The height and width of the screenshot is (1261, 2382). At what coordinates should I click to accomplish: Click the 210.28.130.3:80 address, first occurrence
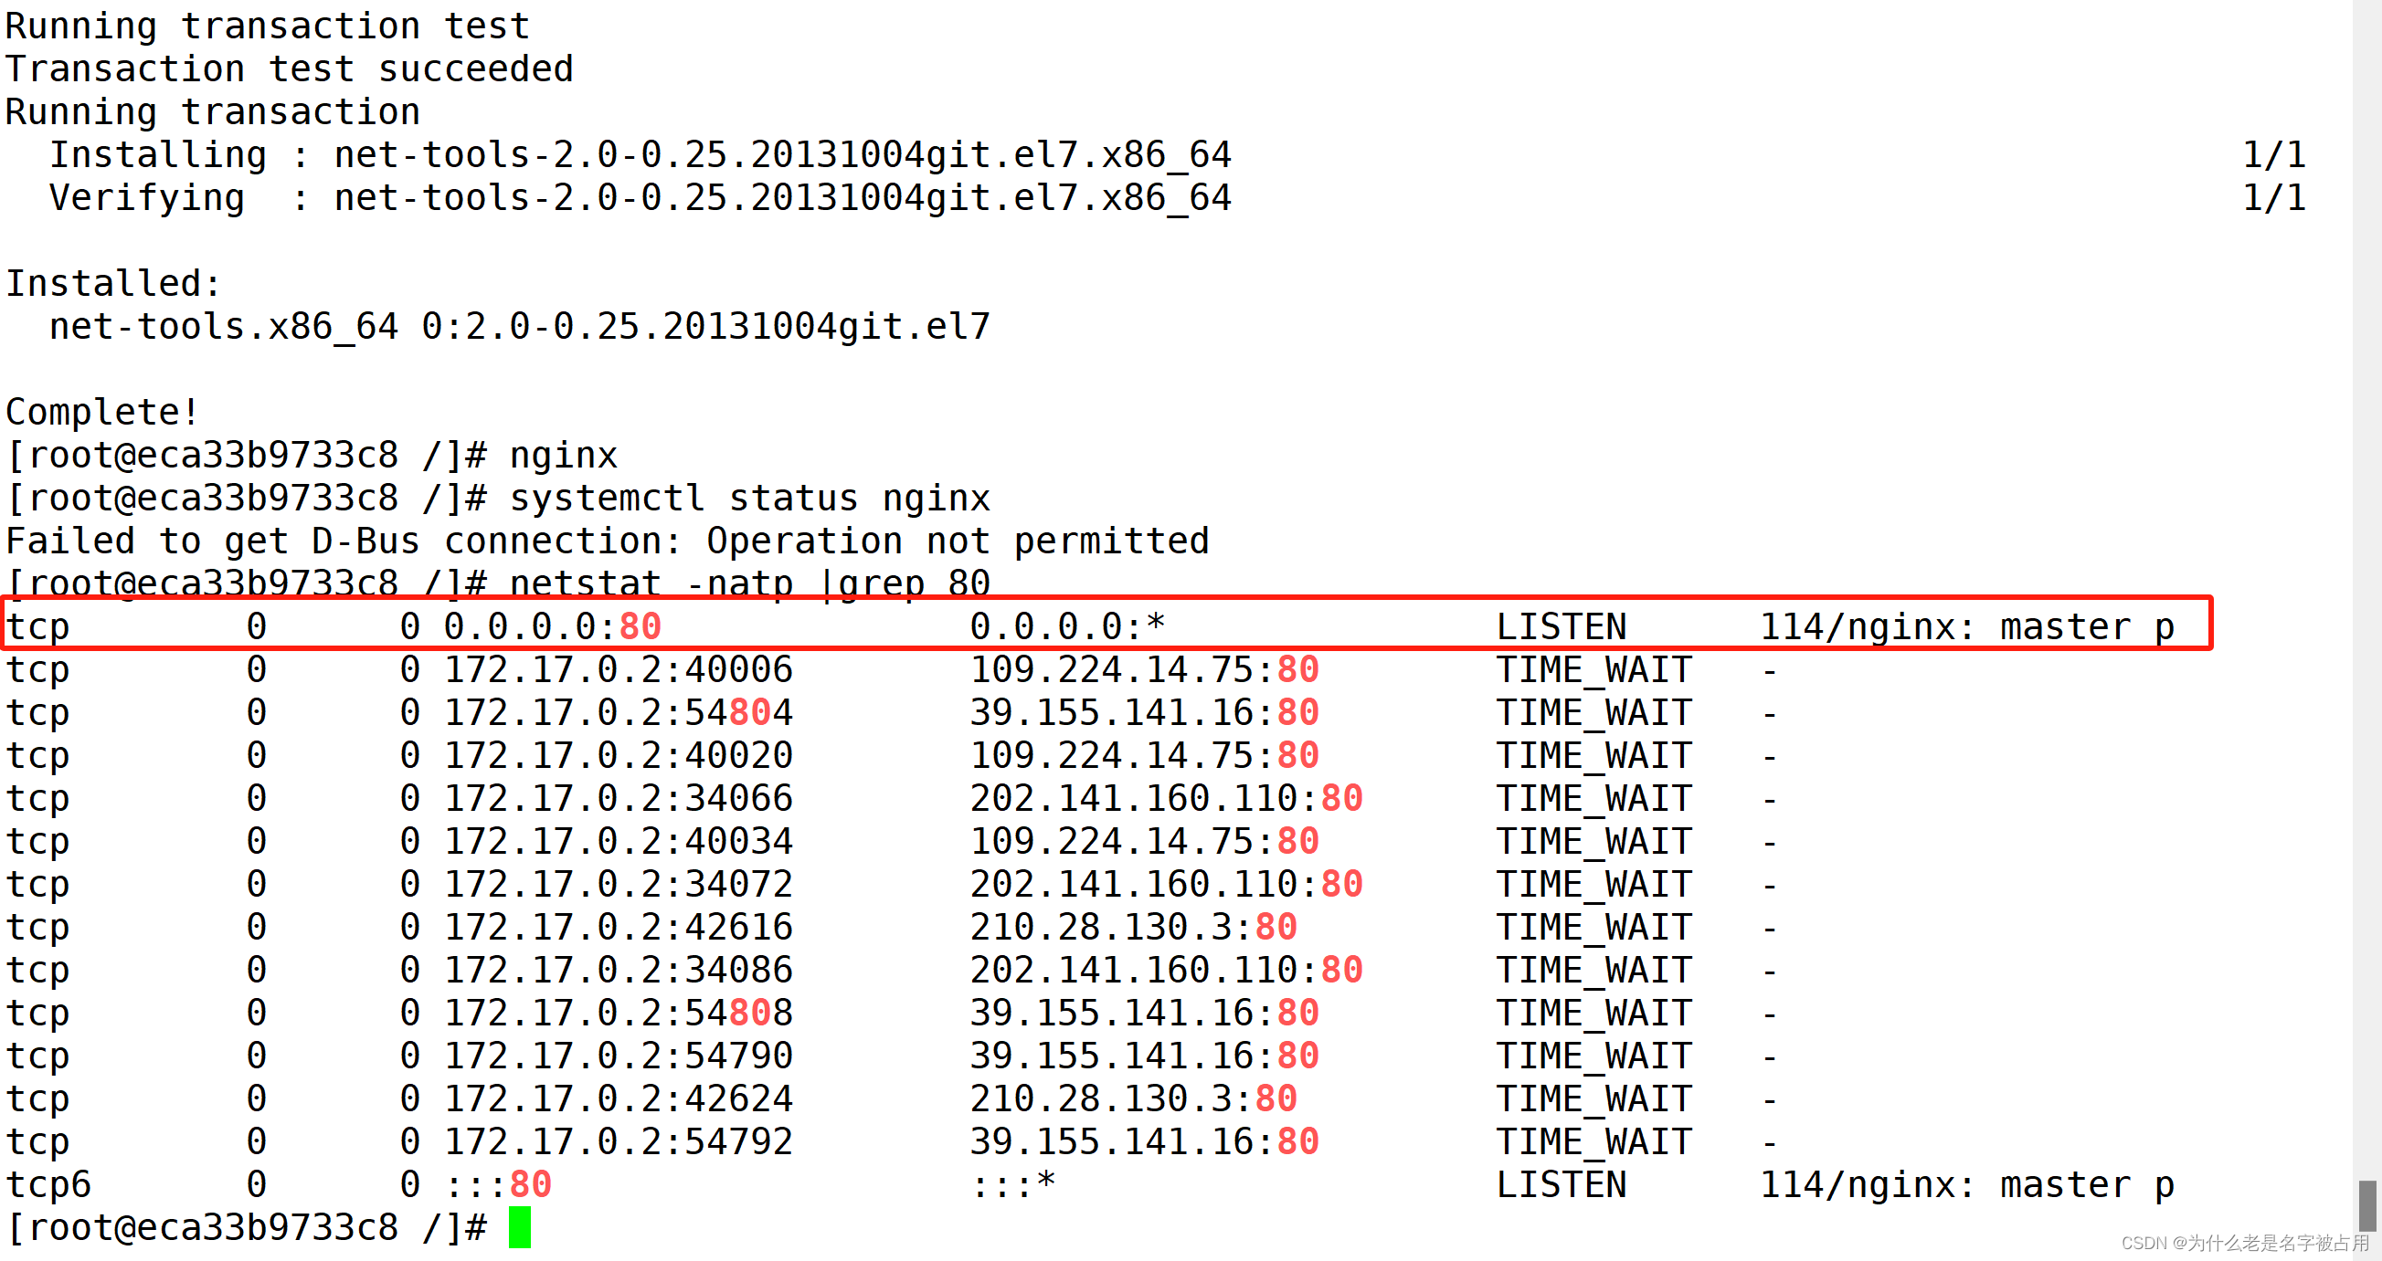click(x=1133, y=927)
